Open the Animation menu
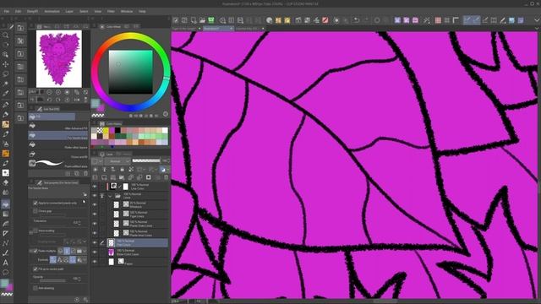 52,11
